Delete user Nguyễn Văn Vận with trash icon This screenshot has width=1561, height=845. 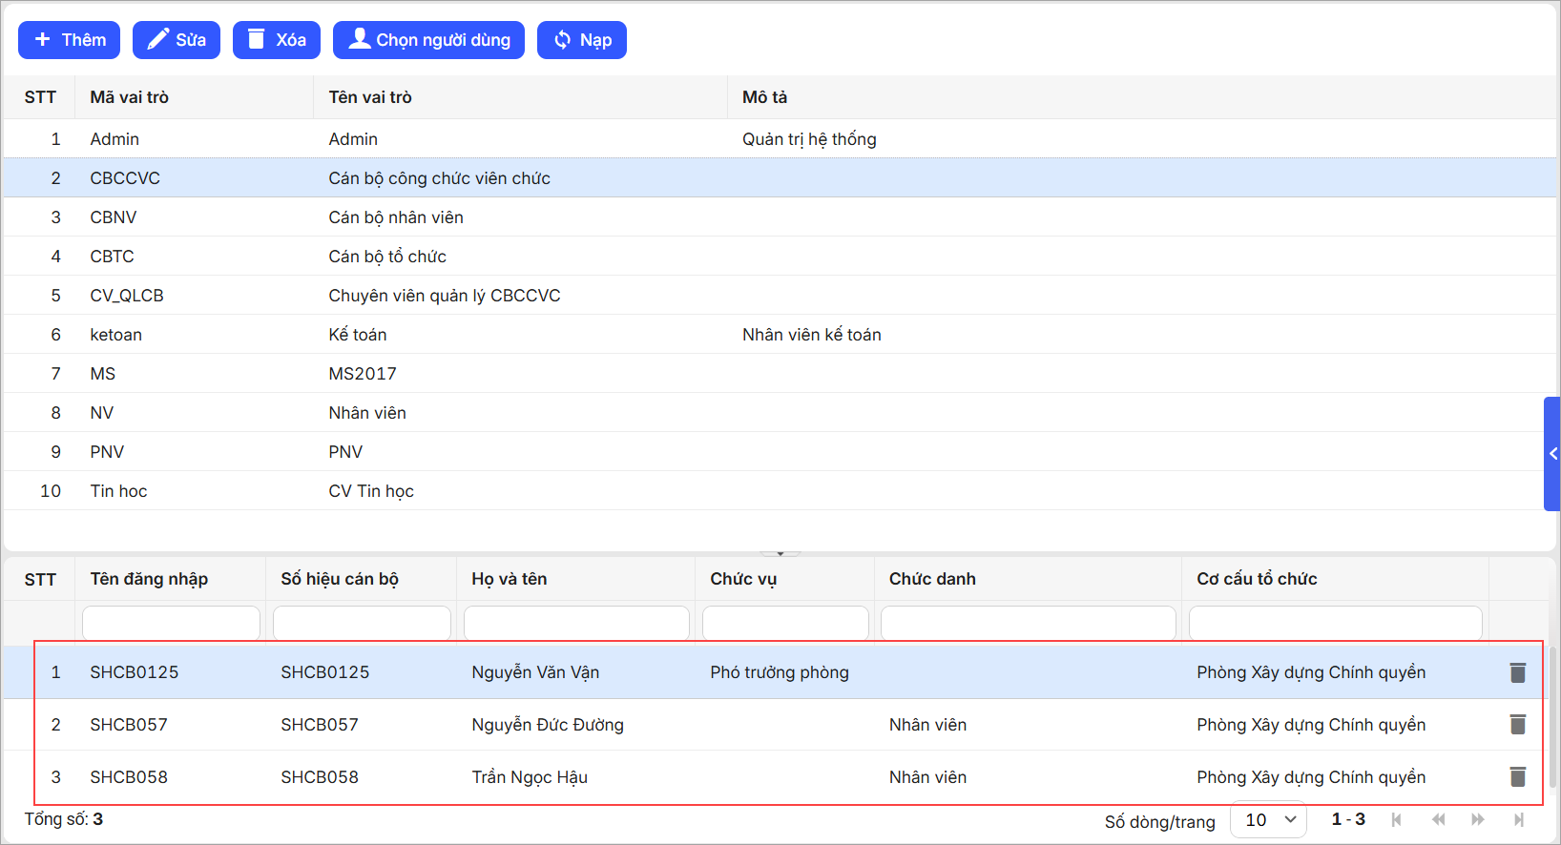pos(1517,672)
